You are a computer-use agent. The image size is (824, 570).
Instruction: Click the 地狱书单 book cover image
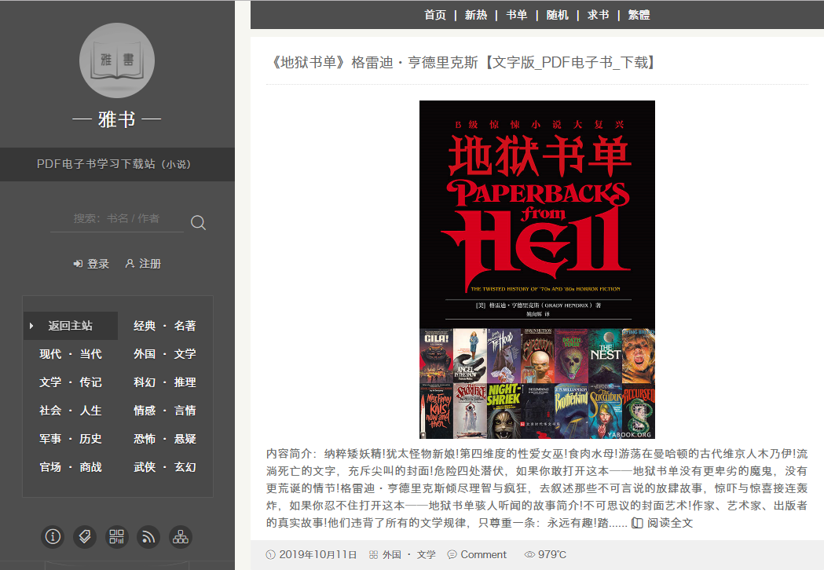(x=537, y=269)
